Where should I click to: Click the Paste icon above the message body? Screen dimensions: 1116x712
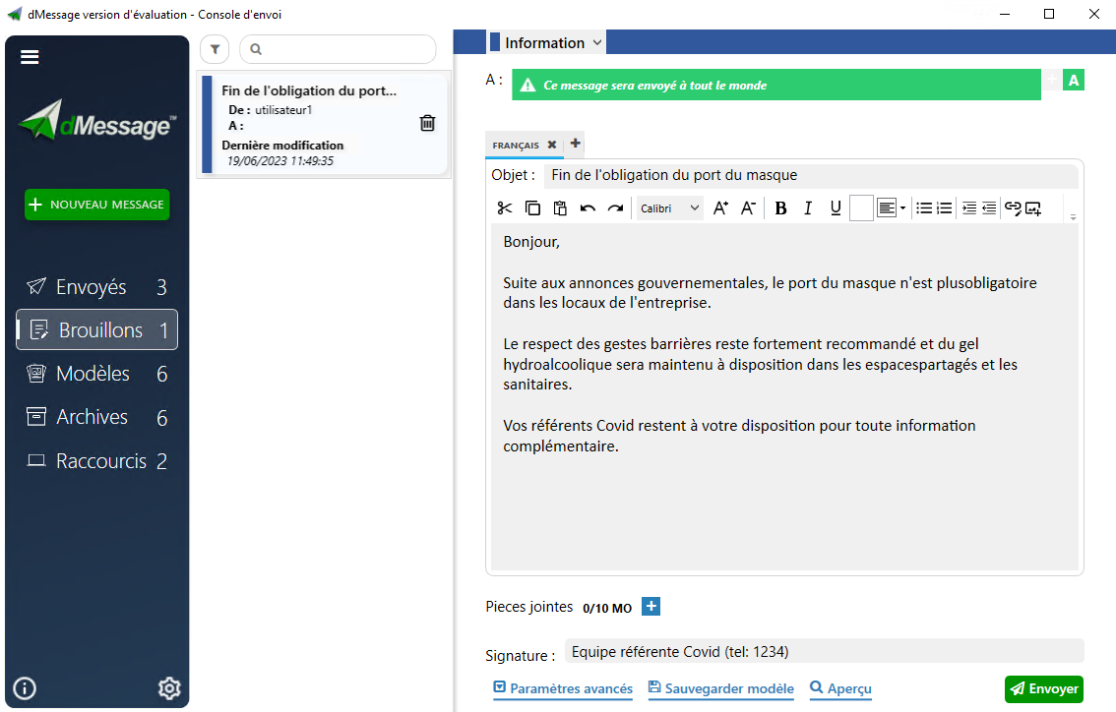click(560, 208)
